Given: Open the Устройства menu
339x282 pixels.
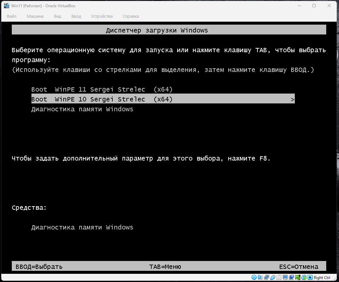Looking at the screenshot, I should (x=102, y=16).
